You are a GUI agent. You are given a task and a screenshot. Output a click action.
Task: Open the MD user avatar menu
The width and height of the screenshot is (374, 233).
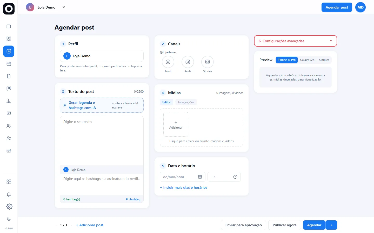(360, 7)
